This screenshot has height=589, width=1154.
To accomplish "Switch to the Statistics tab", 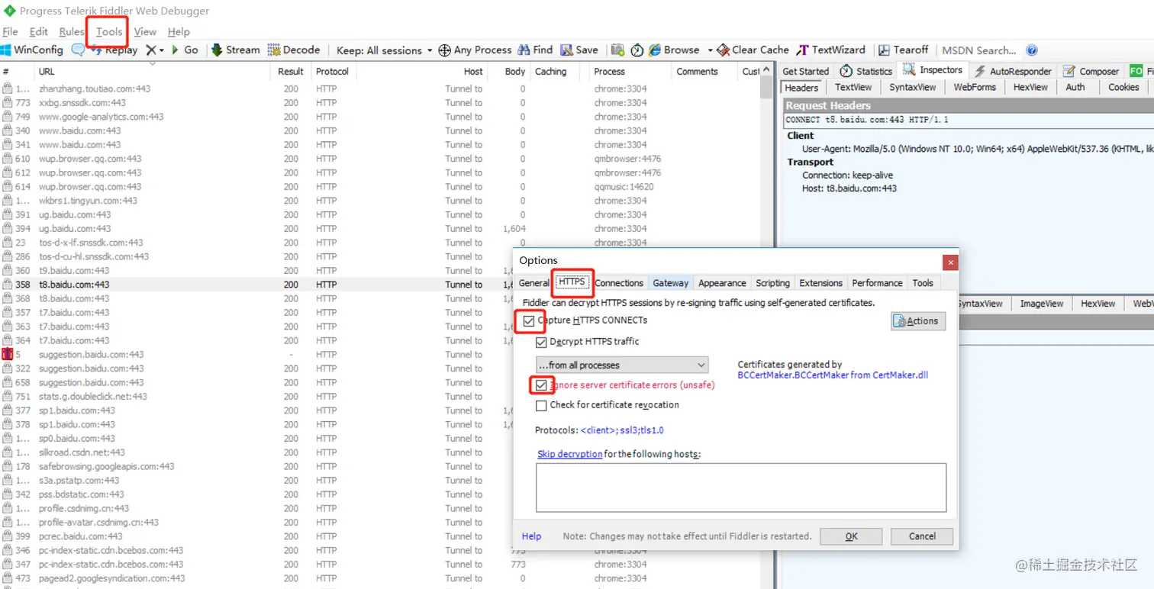I will [x=866, y=71].
